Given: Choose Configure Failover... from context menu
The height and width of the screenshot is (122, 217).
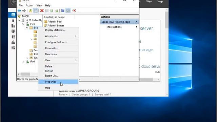Looking at the screenshot, I should pos(58,42).
